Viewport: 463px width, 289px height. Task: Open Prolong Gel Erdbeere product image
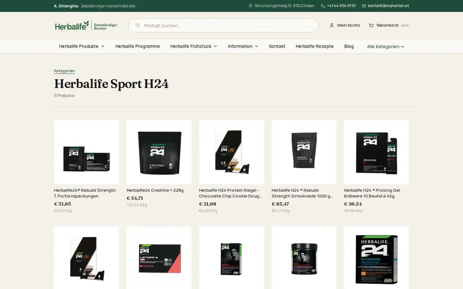(x=377, y=152)
